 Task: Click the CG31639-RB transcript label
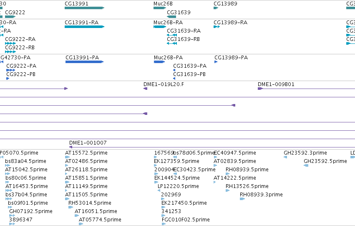[x=184, y=39]
